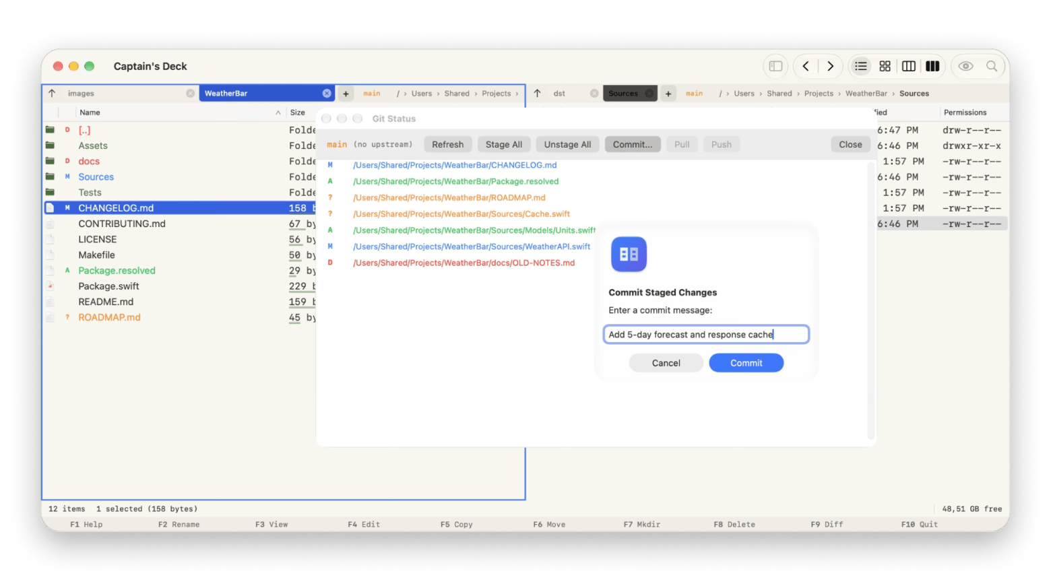Close the WeatherBar tab

(x=327, y=94)
